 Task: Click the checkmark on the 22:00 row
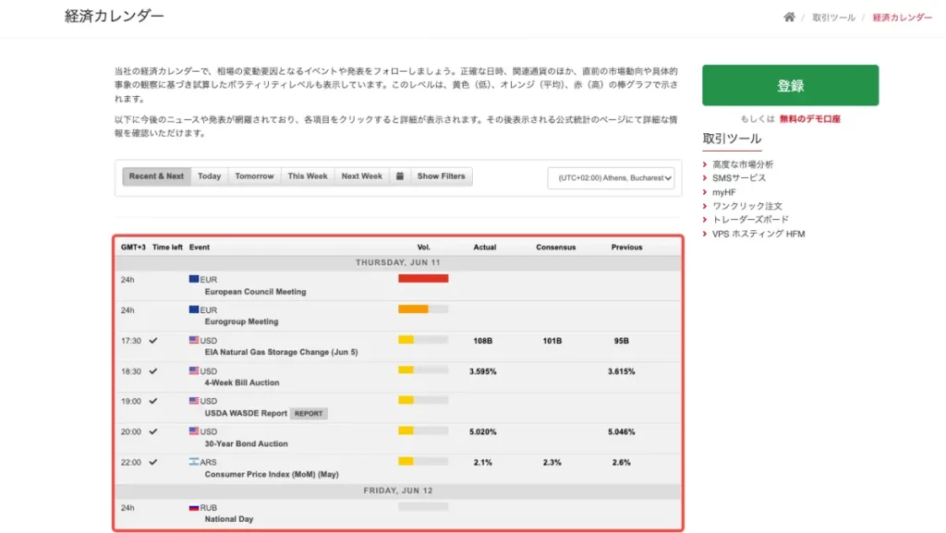point(153,463)
